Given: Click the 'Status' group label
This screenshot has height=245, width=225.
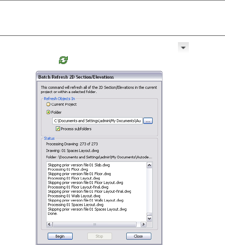Looking at the screenshot, I should (49, 138).
